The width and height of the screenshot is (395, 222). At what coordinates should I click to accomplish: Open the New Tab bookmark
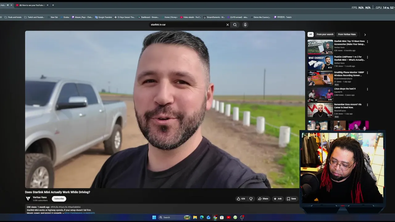[x=52, y=17]
